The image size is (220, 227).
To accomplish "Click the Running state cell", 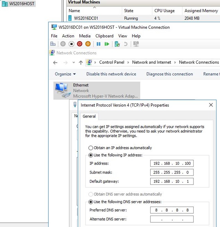I will (131, 18).
